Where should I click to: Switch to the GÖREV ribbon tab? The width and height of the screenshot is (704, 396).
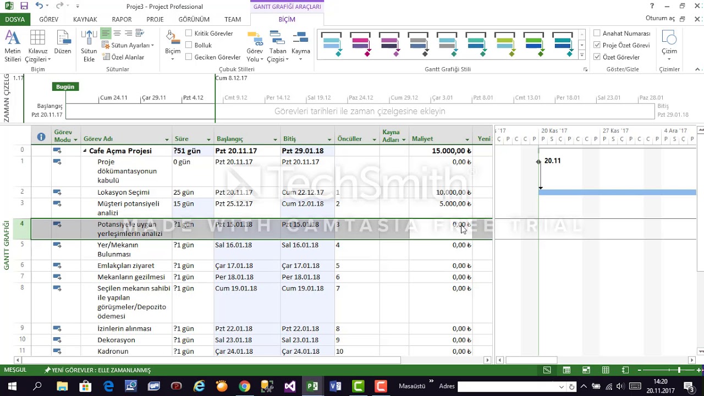point(49,19)
